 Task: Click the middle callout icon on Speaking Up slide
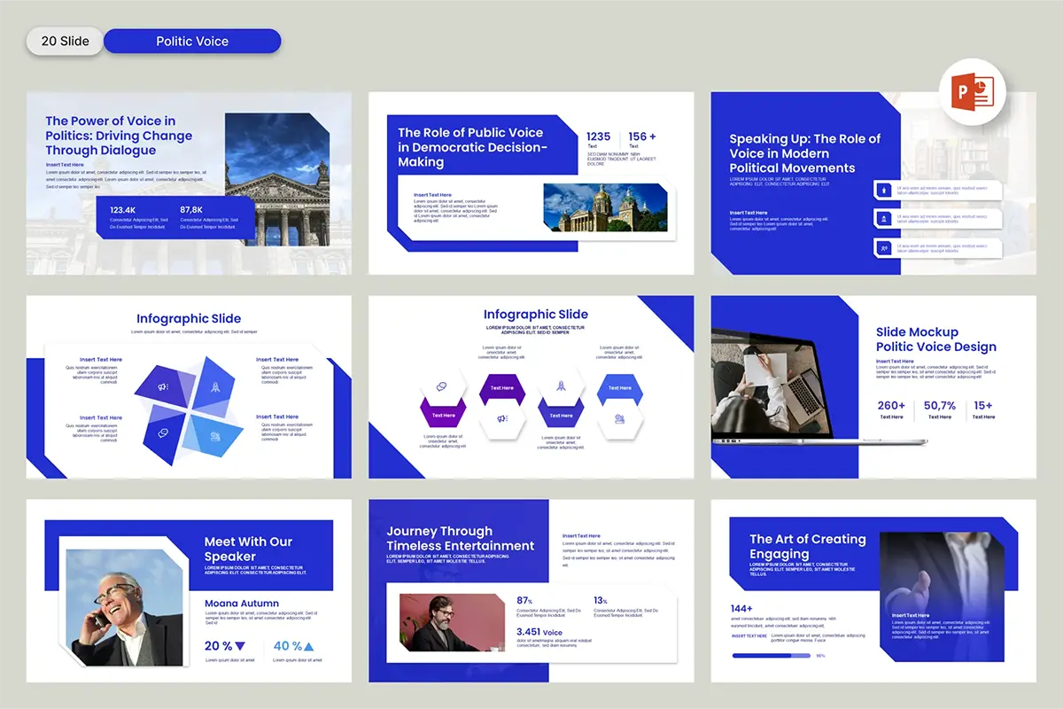[x=883, y=218]
